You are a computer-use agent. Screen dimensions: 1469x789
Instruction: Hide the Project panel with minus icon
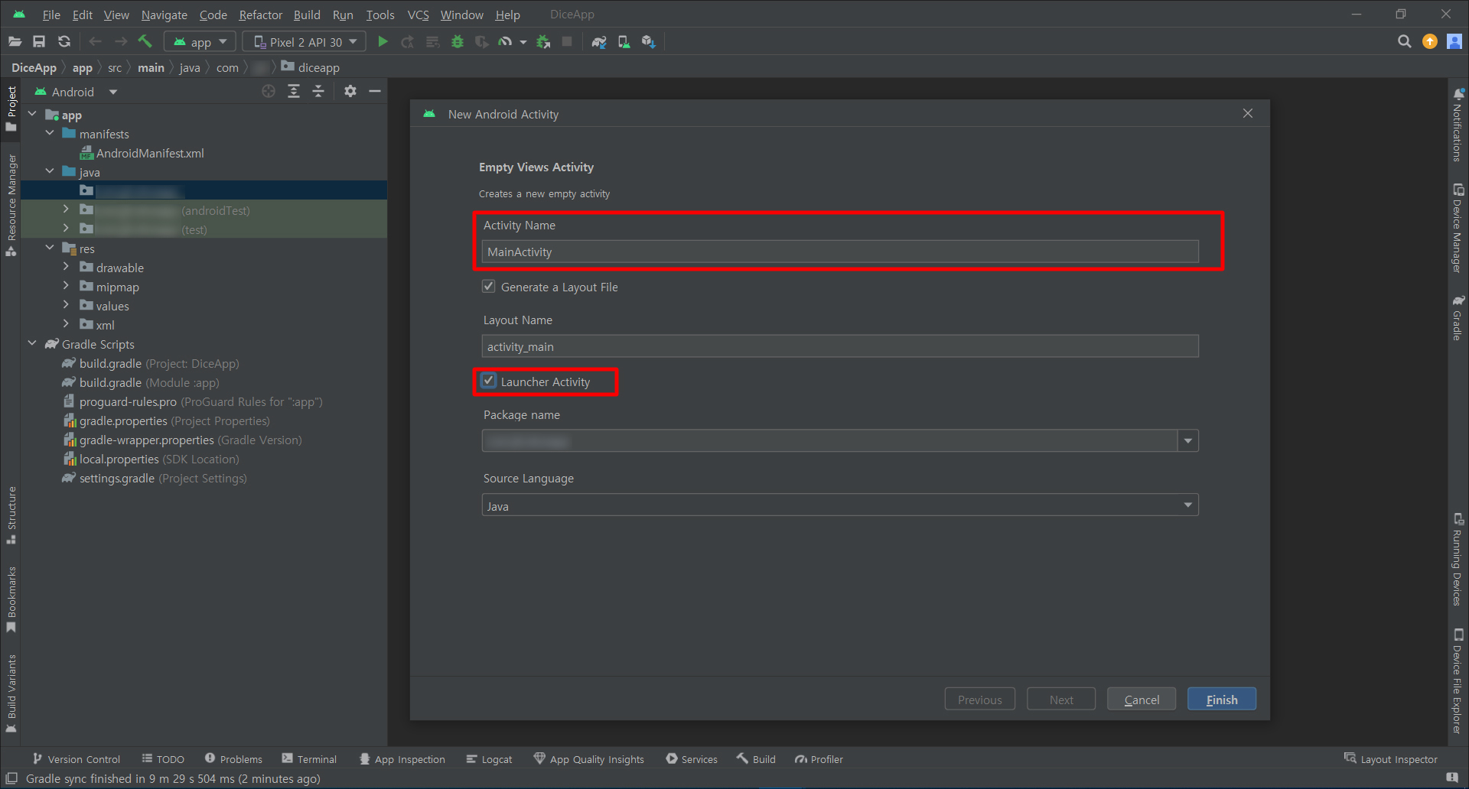tap(375, 92)
